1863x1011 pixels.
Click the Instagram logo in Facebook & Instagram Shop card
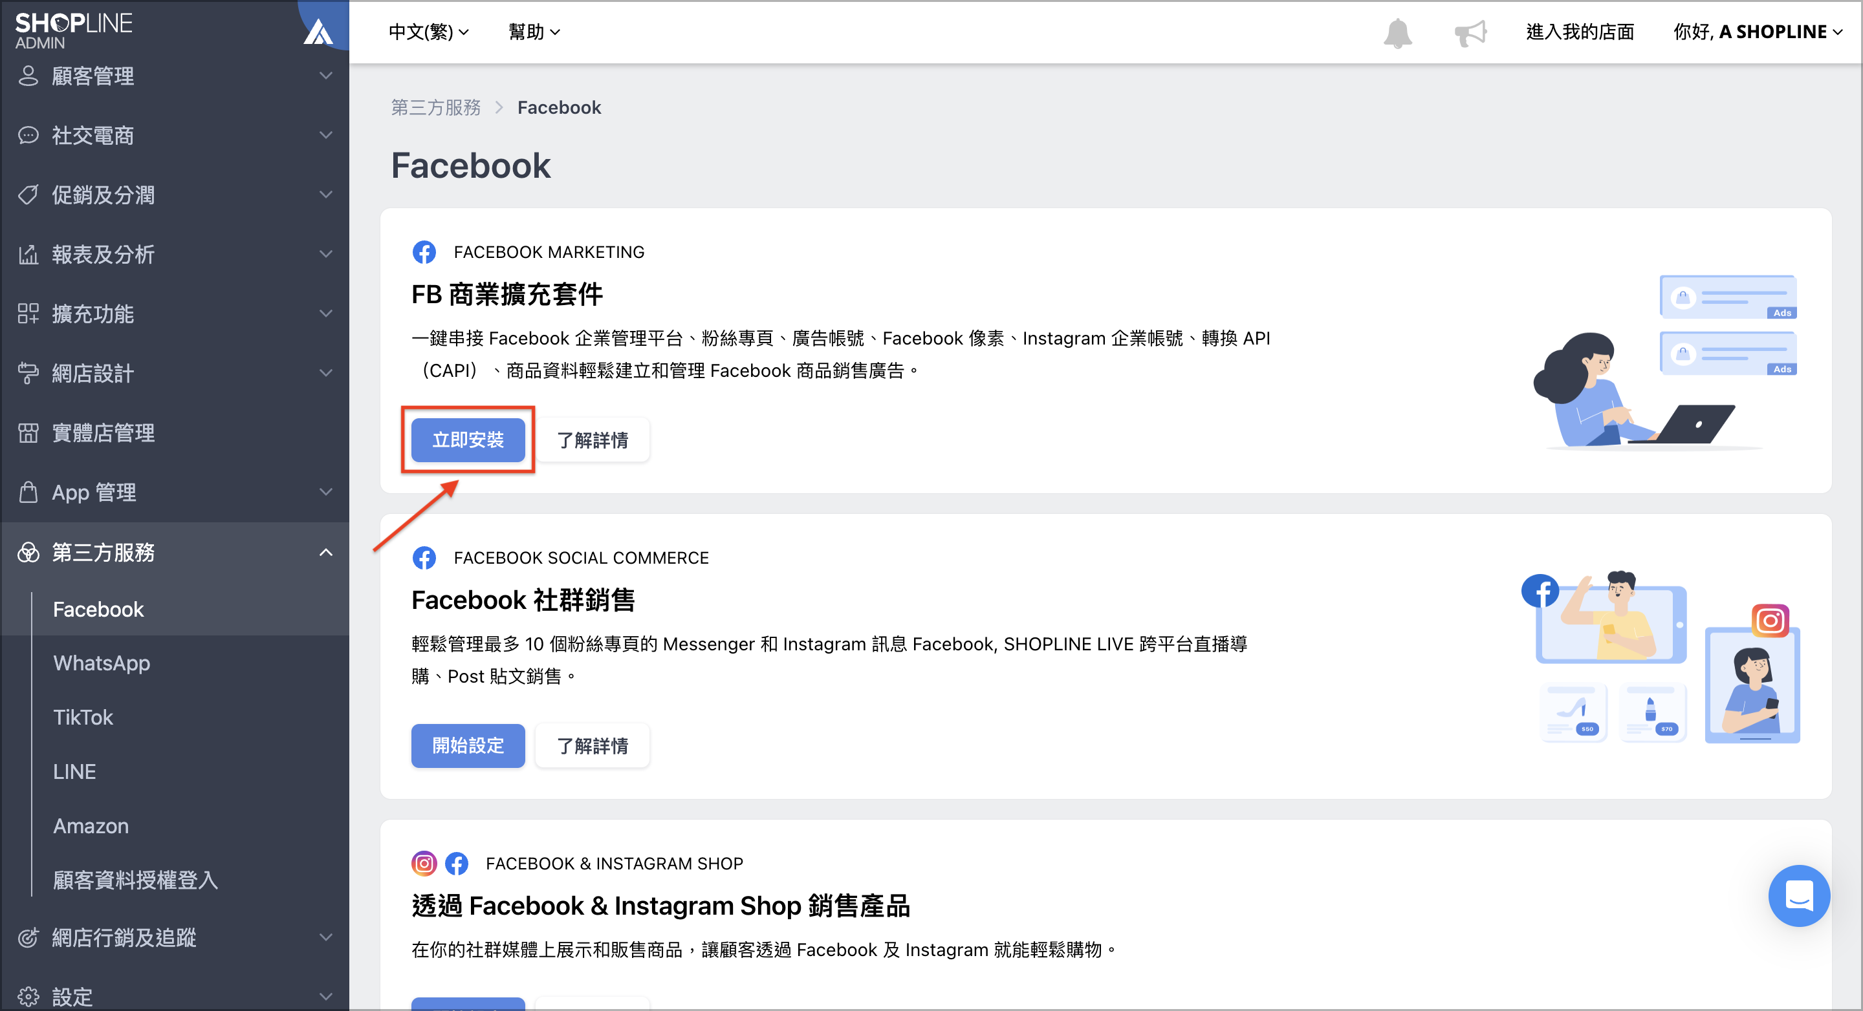coord(424,864)
